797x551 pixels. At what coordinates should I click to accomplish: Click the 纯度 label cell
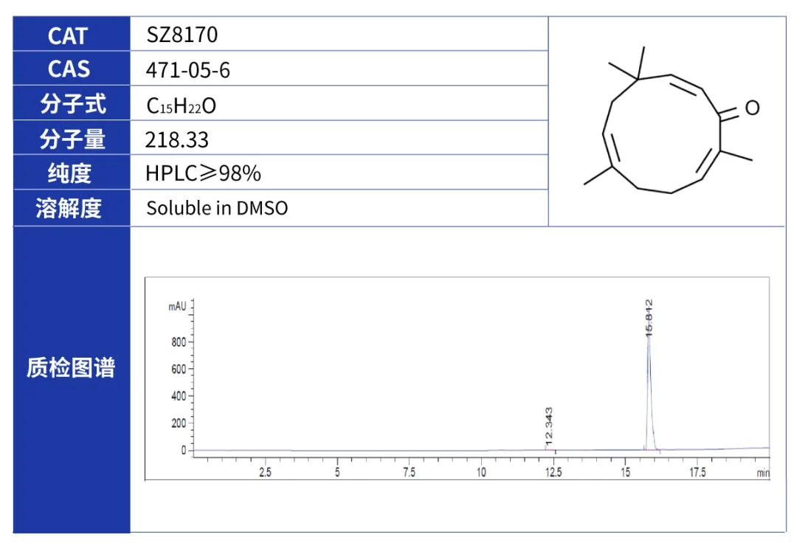[x=72, y=173]
